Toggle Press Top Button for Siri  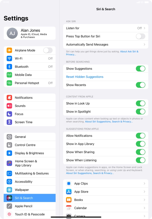click(140, 36)
